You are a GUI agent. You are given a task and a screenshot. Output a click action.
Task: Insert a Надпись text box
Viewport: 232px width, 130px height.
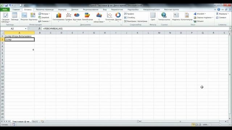[176, 17]
